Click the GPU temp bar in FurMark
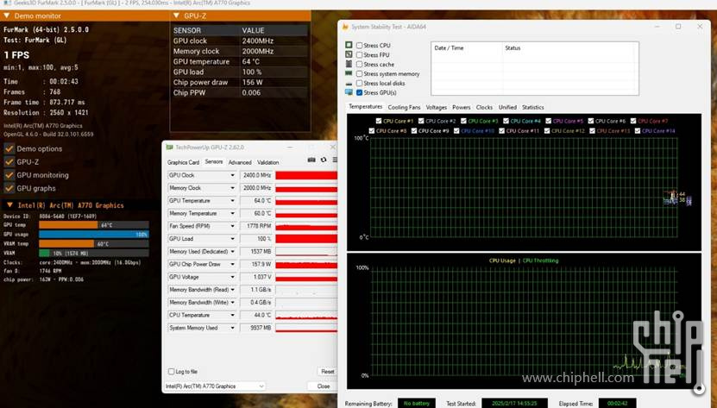 pyautogui.click(x=94, y=225)
